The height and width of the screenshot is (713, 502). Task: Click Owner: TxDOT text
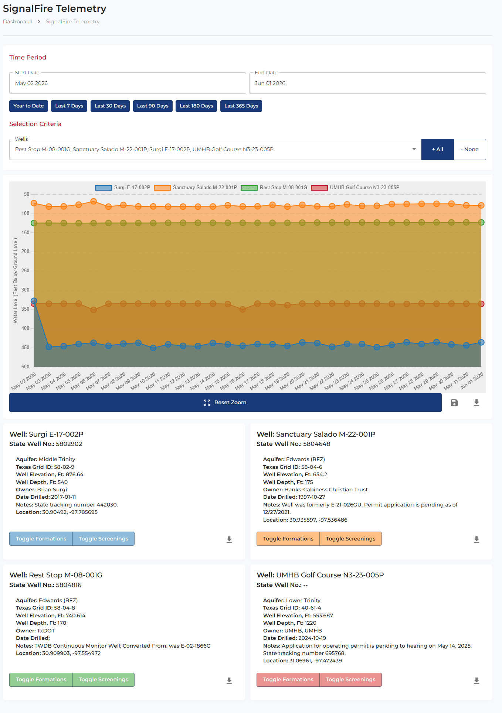(x=35, y=631)
